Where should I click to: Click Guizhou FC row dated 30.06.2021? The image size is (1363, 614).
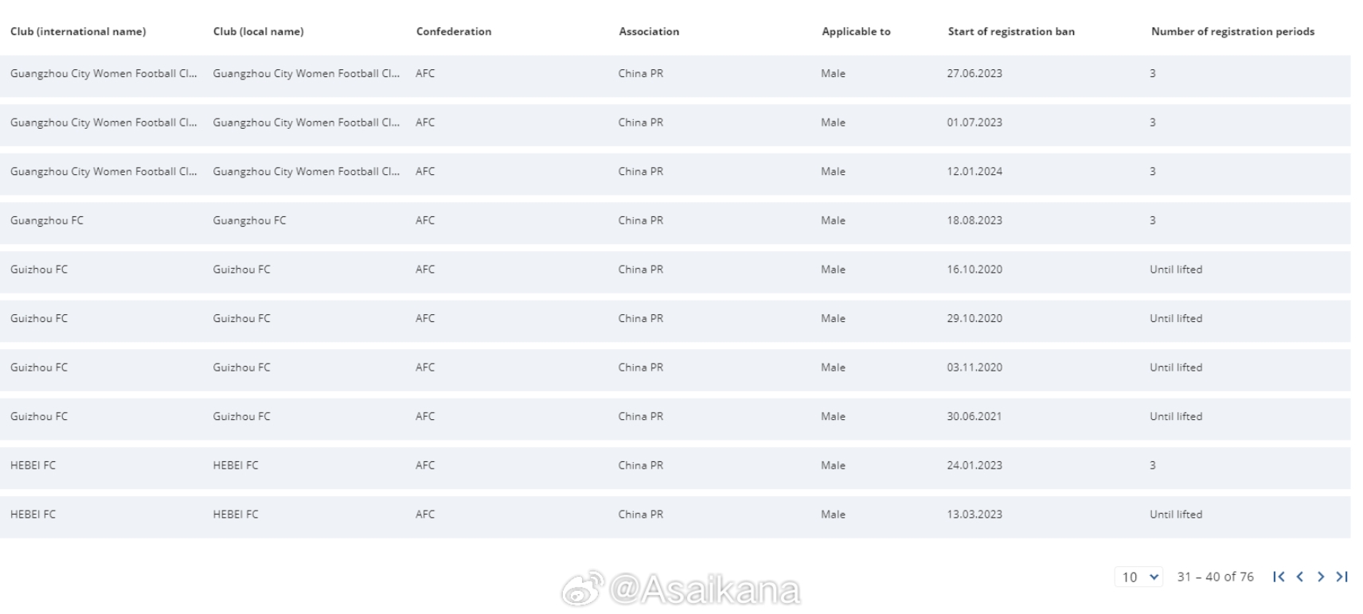point(675,417)
